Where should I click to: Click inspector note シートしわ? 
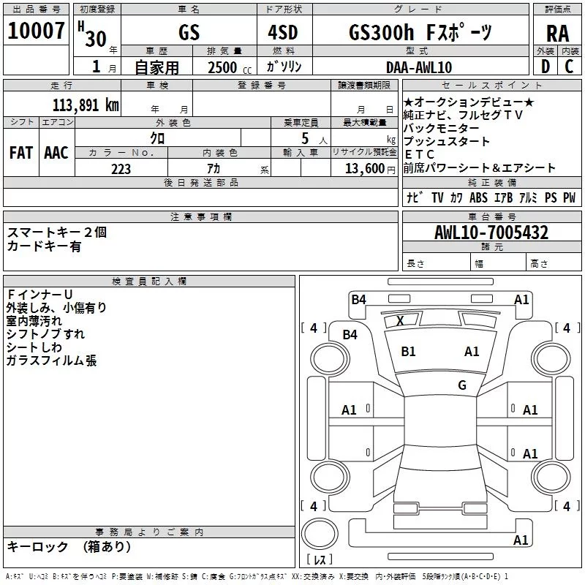point(34,347)
